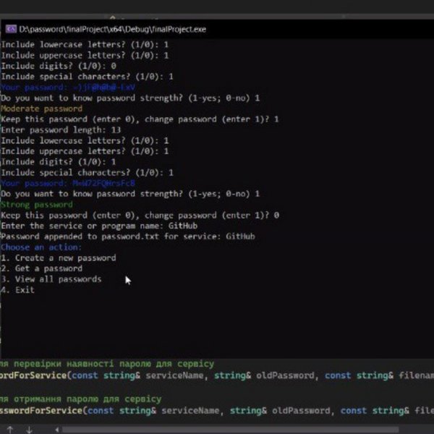Click the 'sswordForService(' function name in code
This screenshot has width=434, height=434.
(43, 410)
